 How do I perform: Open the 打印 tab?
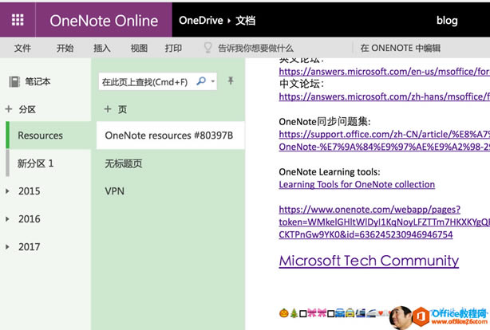[x=173, y=48]
